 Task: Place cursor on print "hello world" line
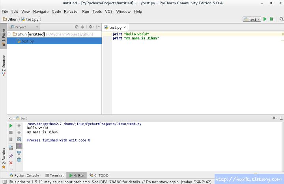[131, 34]
